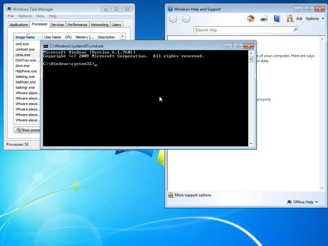Switch to the Networking tab
Screen dimensions: 328x246
pos(100,25)
